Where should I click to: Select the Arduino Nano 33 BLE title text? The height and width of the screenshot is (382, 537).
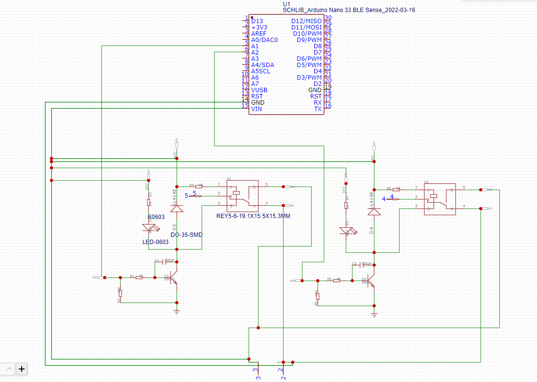pos(349,10)
